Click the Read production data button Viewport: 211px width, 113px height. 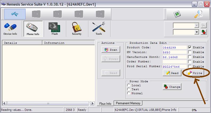(x=172, y=73)
